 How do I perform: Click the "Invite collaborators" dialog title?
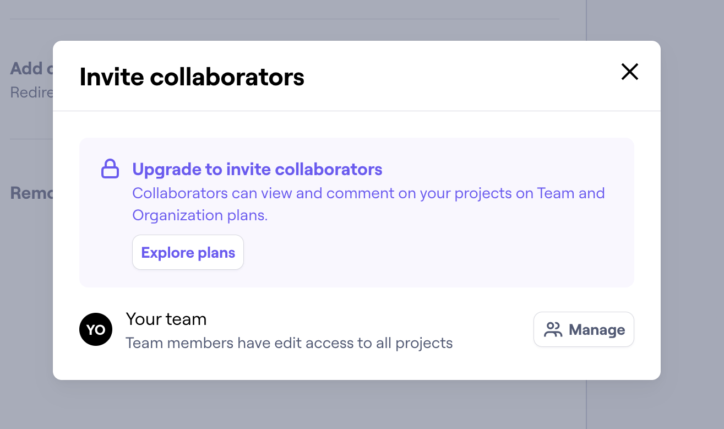pos(192,77)
